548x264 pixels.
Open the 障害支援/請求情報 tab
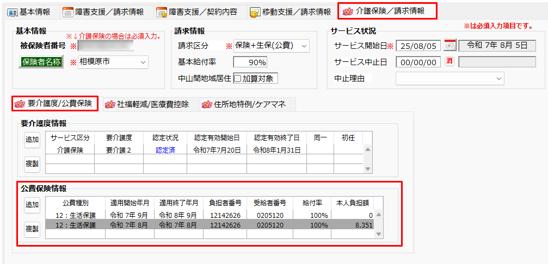click(x=104, y=12)
